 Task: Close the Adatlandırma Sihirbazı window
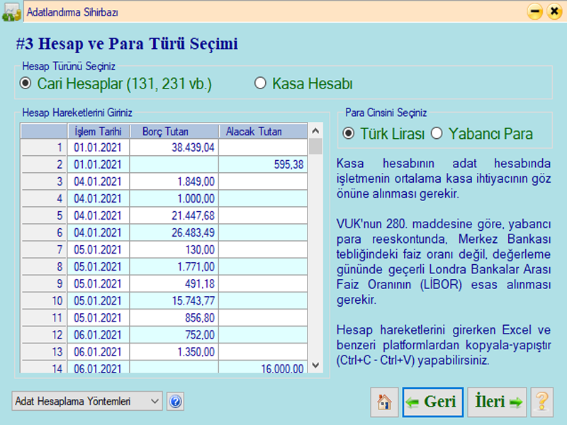click(554, 11)
